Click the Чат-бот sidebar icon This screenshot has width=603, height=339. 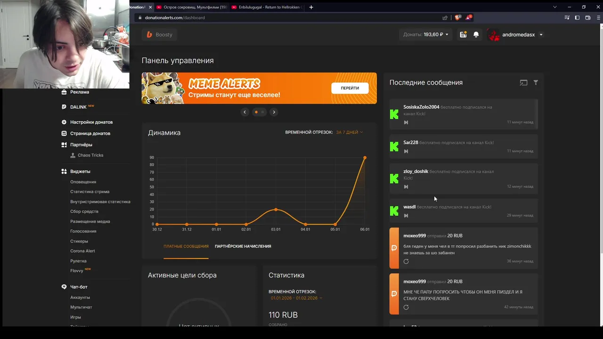64,287
